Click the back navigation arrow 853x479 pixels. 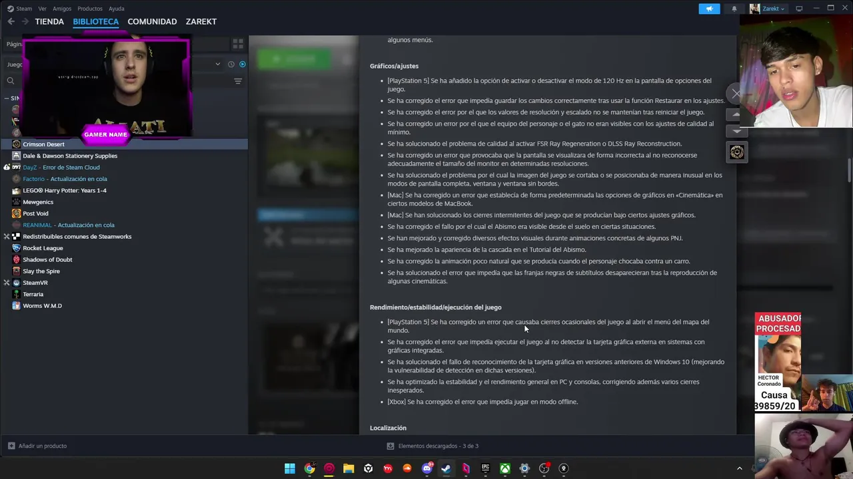click(11, 21)
